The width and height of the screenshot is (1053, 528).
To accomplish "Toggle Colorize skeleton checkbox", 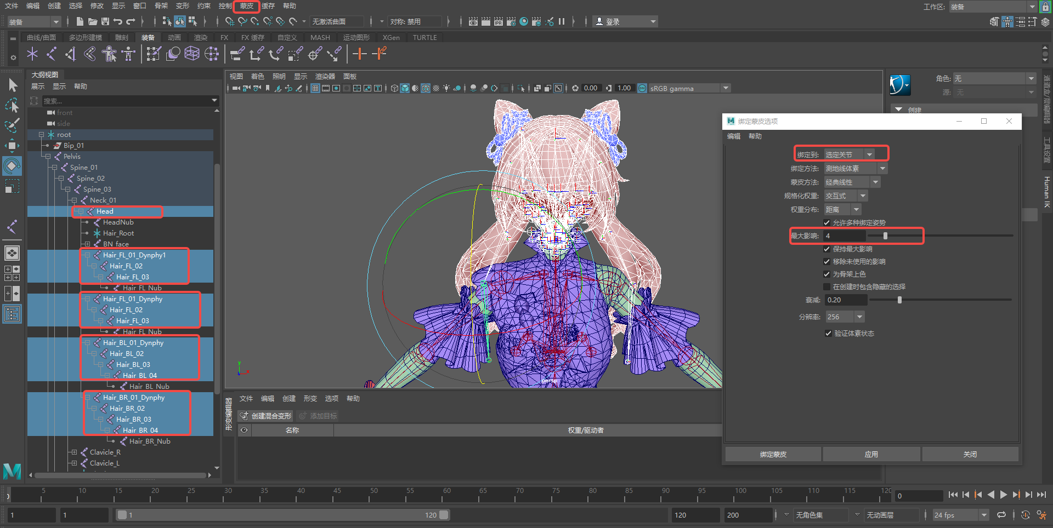I will click(x=827, y=274).
